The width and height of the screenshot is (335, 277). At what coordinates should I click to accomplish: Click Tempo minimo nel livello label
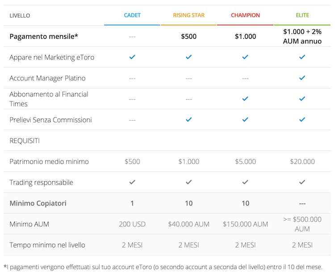click(x=47, y=245)
